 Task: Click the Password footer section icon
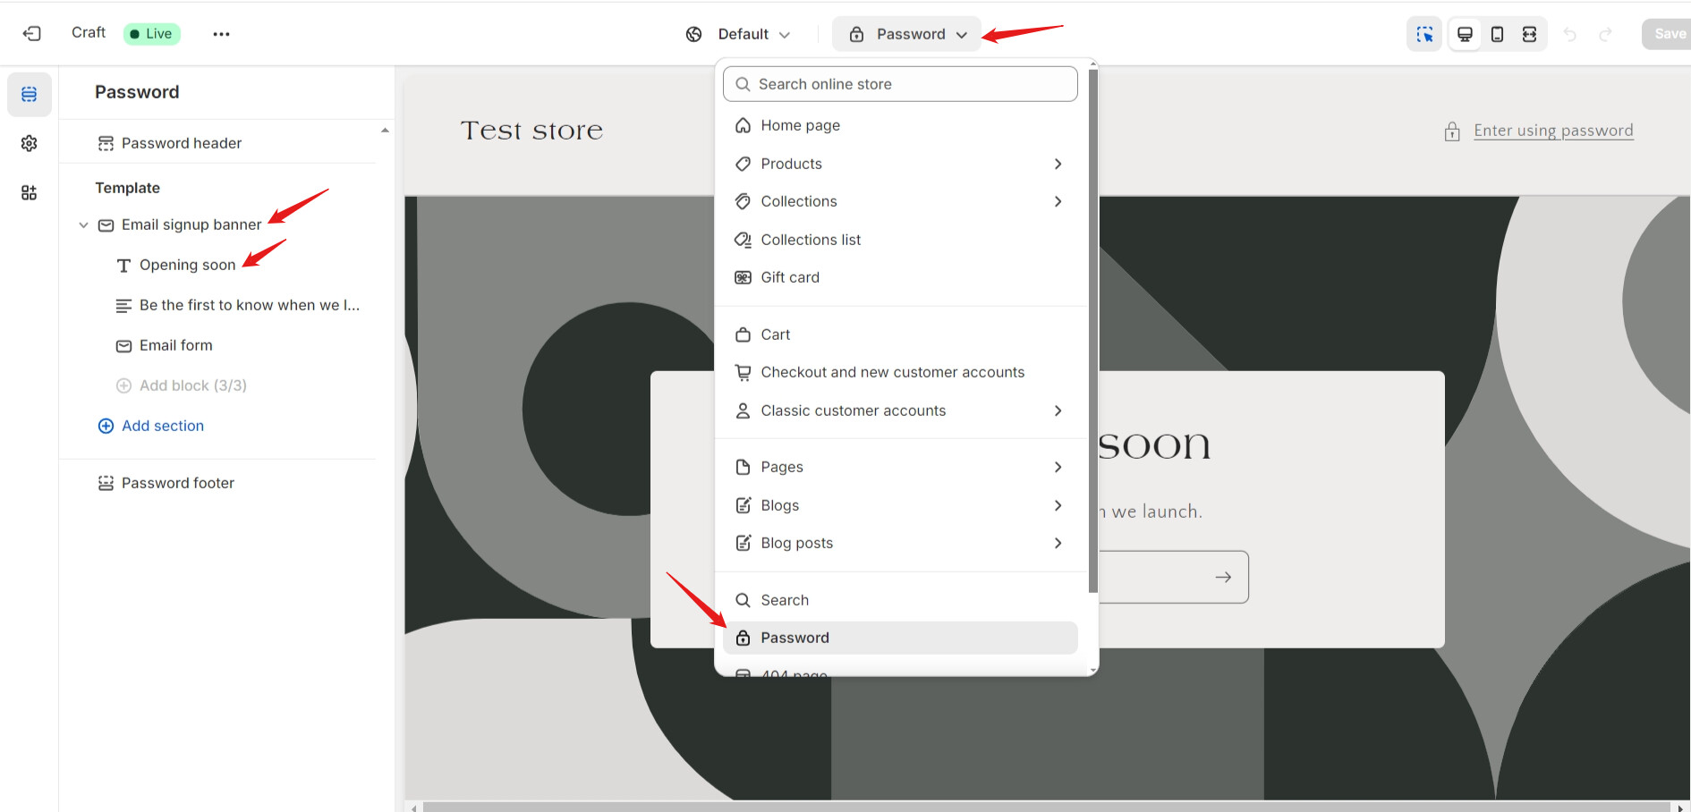coord(106,483)
